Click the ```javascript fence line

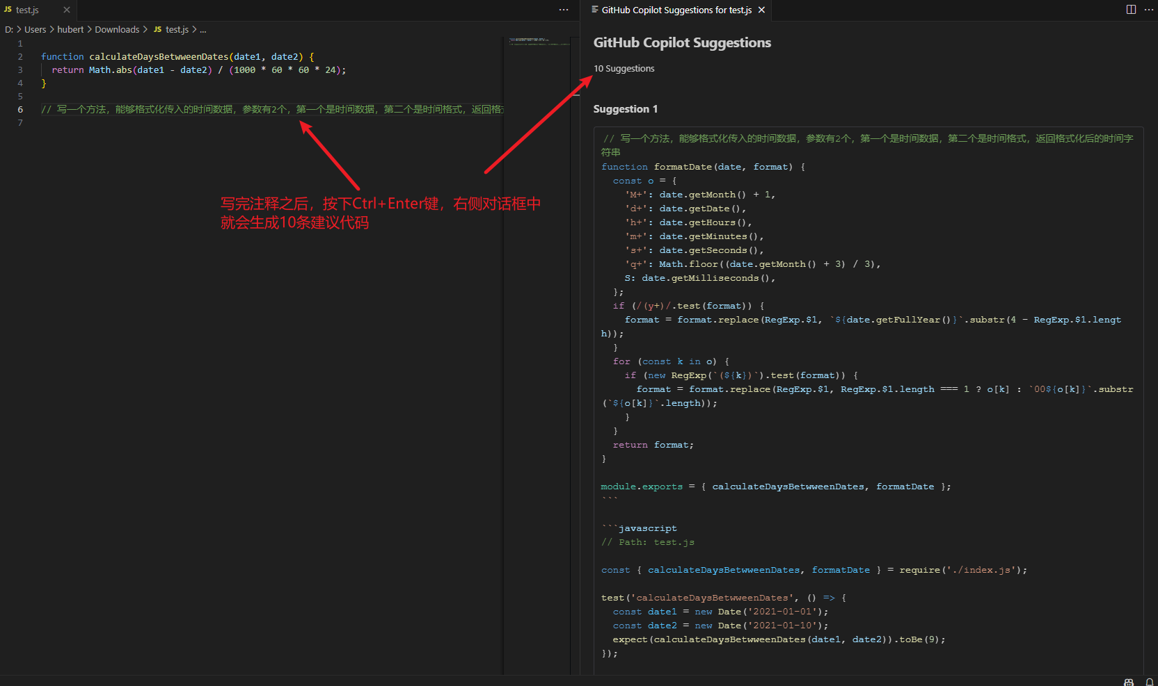click(x=639, y=528)
